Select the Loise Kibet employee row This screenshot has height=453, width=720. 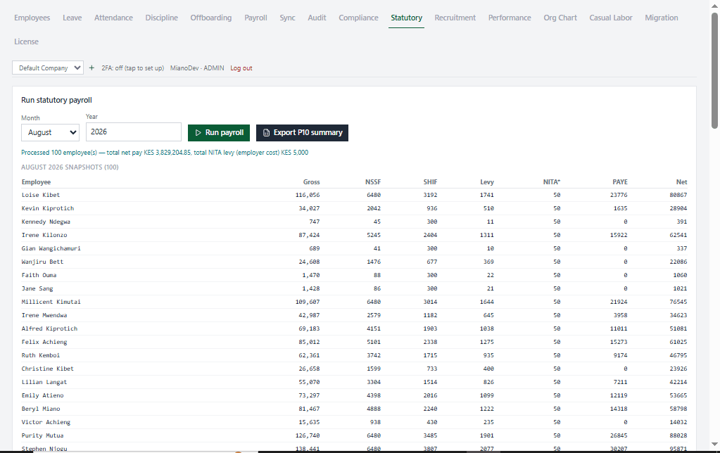pyautogui.click(x=354, y=195)
